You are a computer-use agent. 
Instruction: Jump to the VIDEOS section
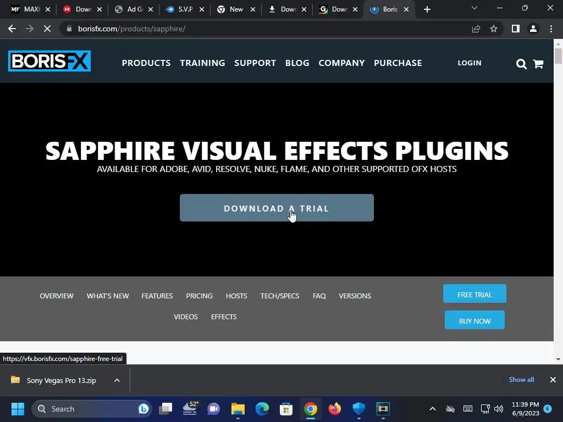pyautogui.click(x=186, y=317)
